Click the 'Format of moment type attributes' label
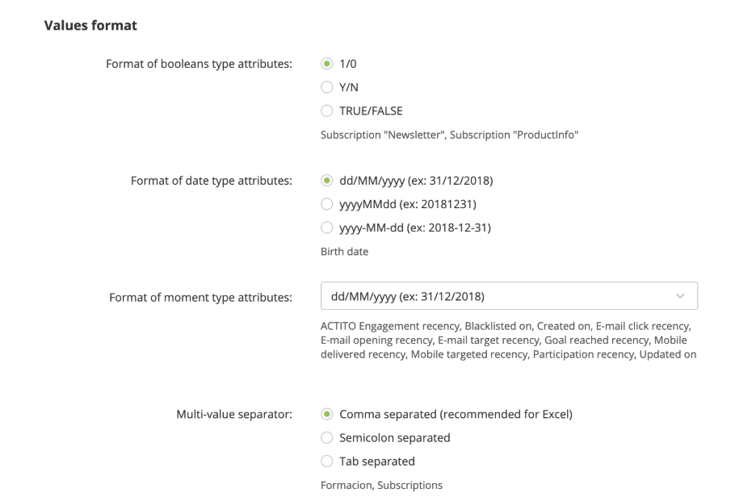 pyautogui.click(x=200, y=298)
